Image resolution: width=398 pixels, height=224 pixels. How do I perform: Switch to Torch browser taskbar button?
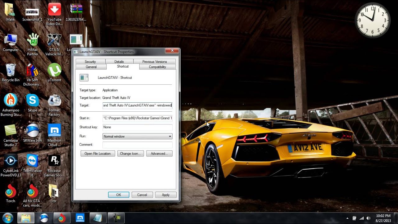point(62,218)
